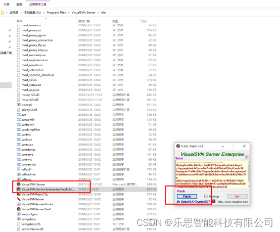Click the svnadmin executable icon
The image size is (280, 232).
point(19,120)
